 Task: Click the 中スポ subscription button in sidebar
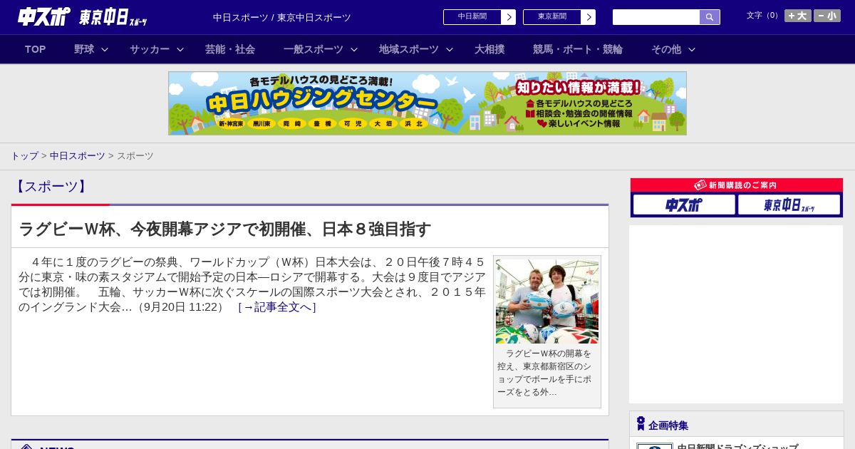tap(684, 205)
